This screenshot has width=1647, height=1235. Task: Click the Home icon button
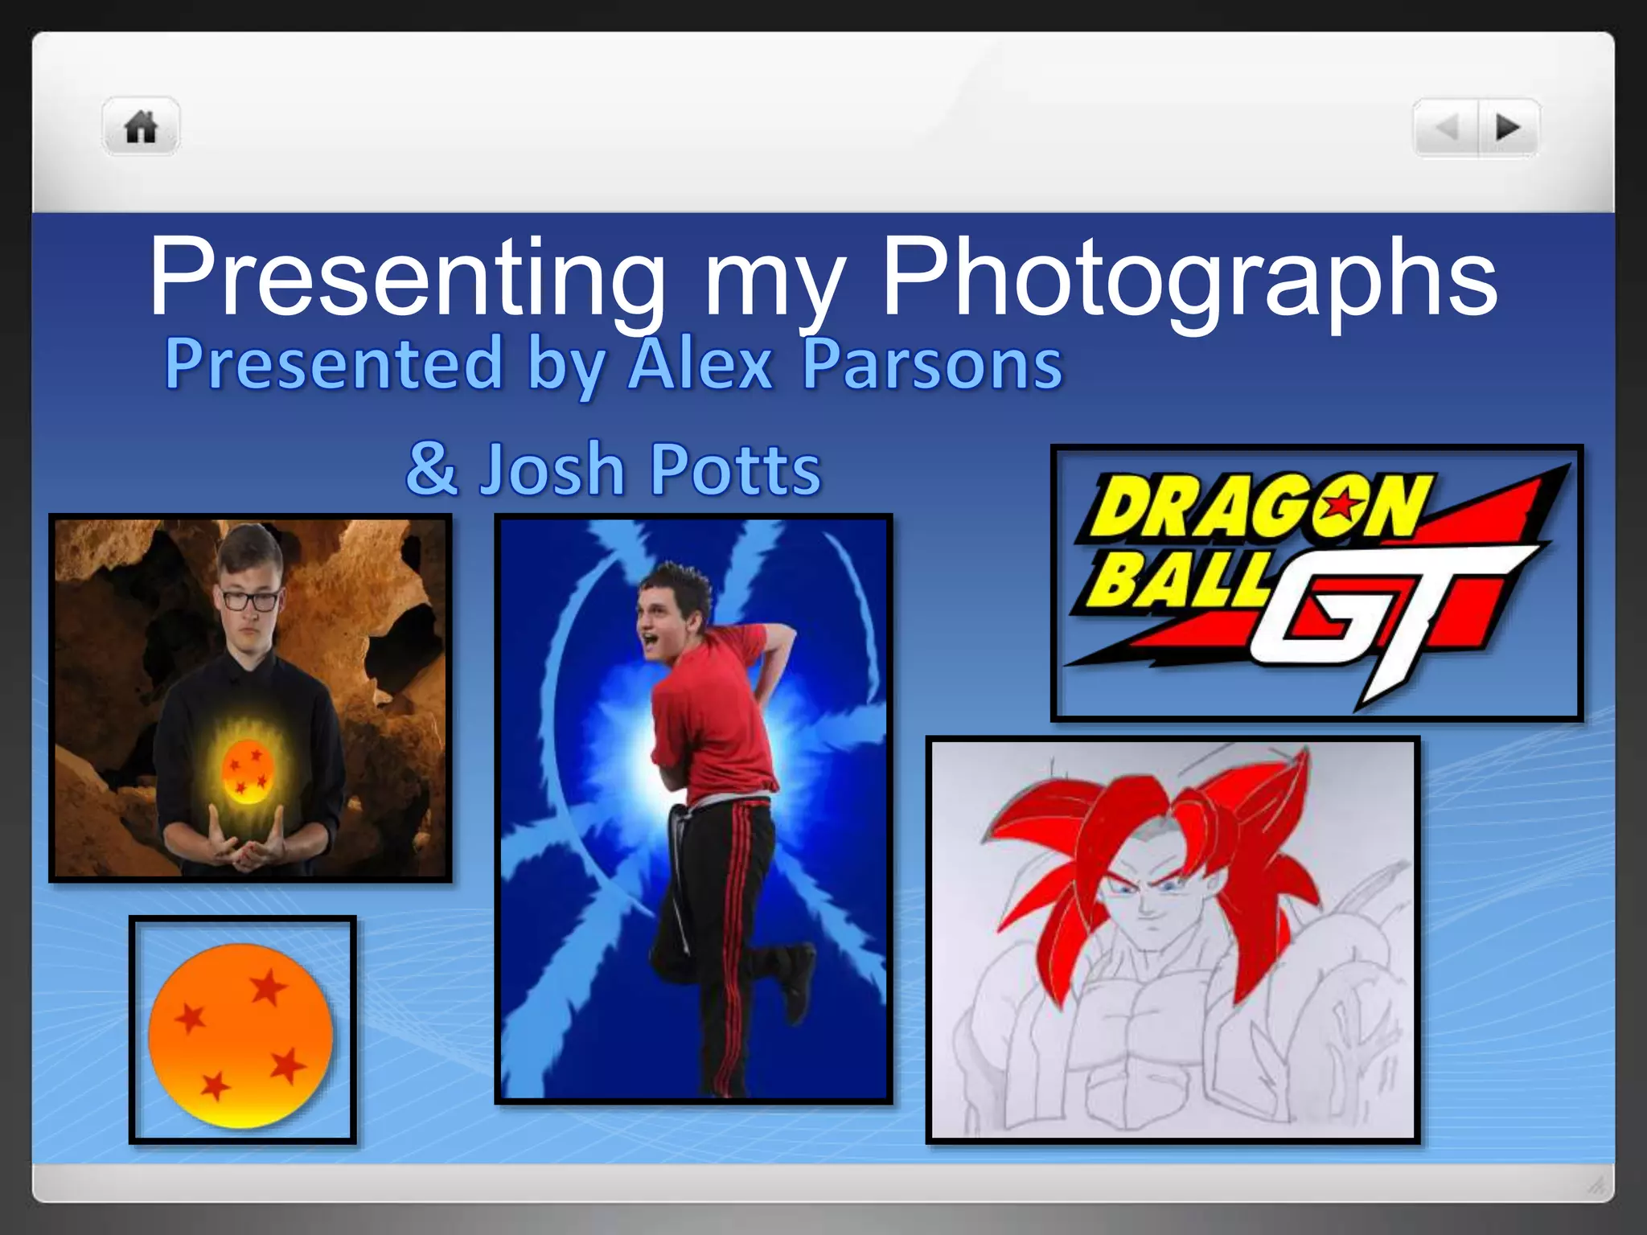point(141,127)
